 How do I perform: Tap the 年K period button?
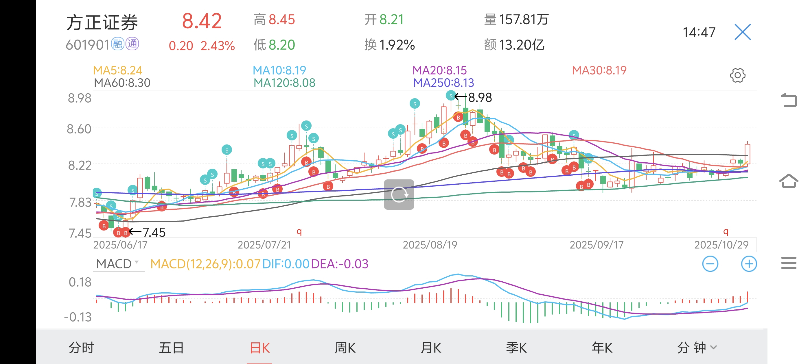pos(602,347)
